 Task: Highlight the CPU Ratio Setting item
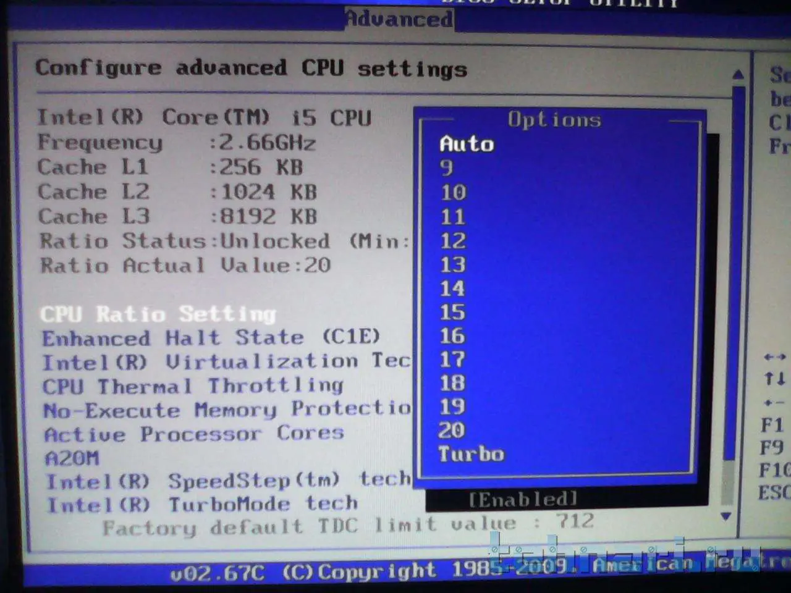click(x=158, y=314)
